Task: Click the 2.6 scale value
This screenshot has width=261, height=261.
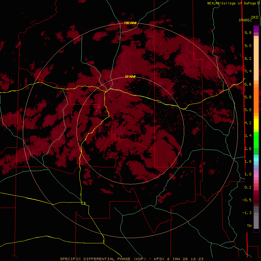Action: [x=248, y=149]
